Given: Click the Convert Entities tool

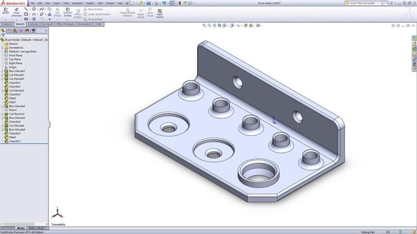Looking at the screenshot, I should pyautogui.click(x=68, y=12).
